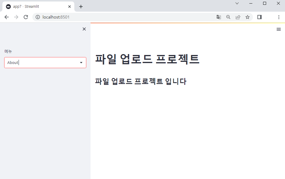Screen dimensions: 285x179
Task: Click the Streamlit favicon on the tab
Action: click(8, 7)
